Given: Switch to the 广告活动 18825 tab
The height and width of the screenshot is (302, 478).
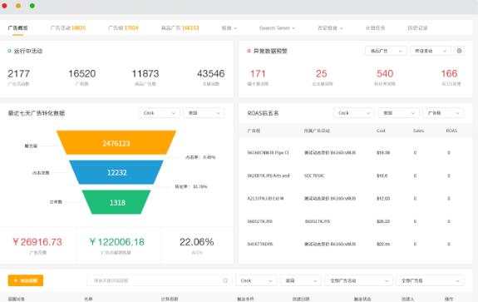Looking at the screenshot, I should [68, 27].
